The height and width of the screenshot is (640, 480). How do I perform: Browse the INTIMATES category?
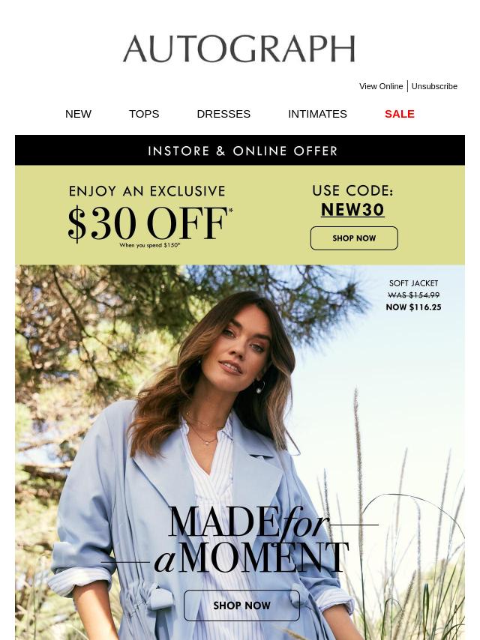[317, 114]
